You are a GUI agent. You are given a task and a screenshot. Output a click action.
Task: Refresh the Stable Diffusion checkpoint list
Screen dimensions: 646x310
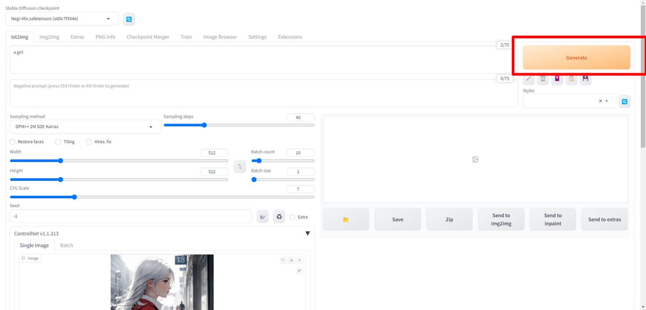[x=129, y=19]
